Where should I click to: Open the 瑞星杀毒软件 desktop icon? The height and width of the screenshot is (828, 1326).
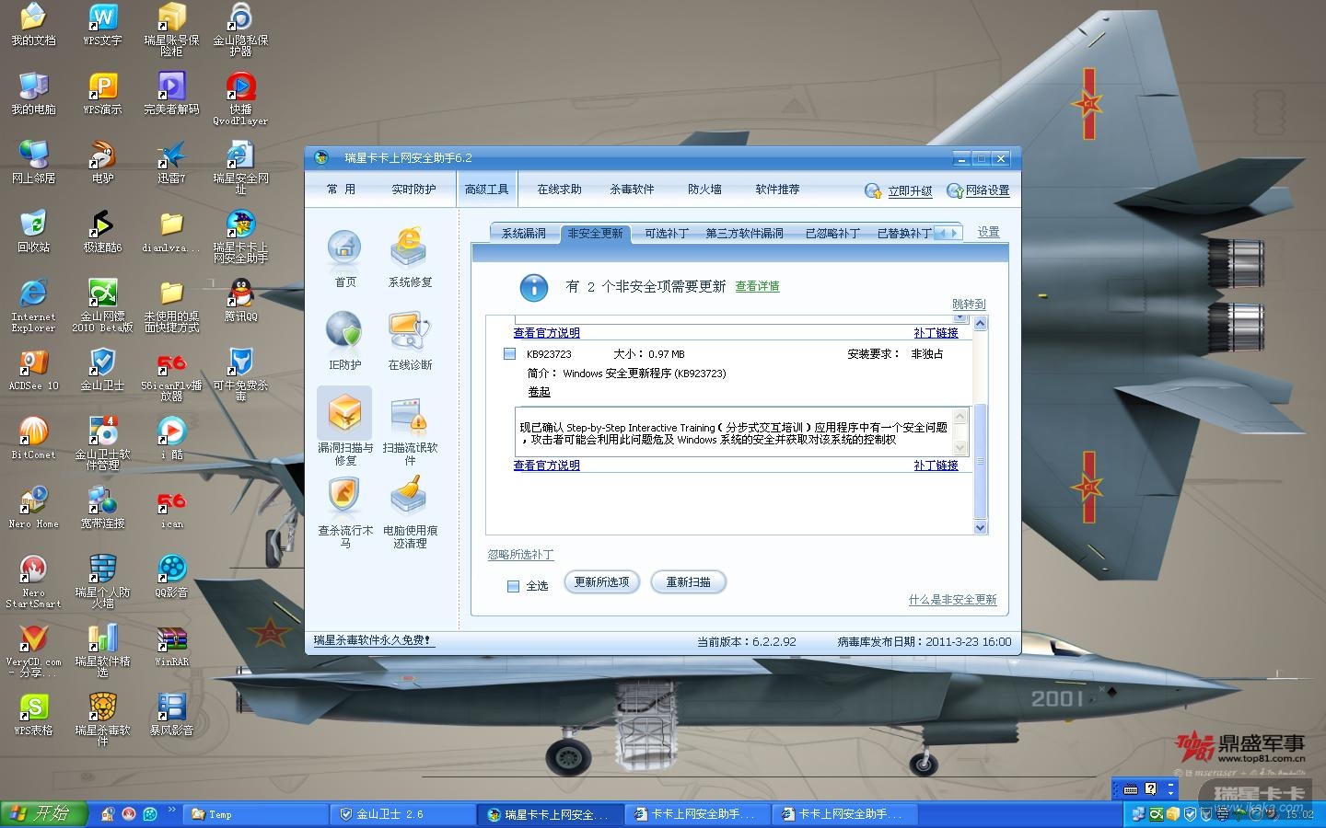pyautogui.click(x=102, y=719)
